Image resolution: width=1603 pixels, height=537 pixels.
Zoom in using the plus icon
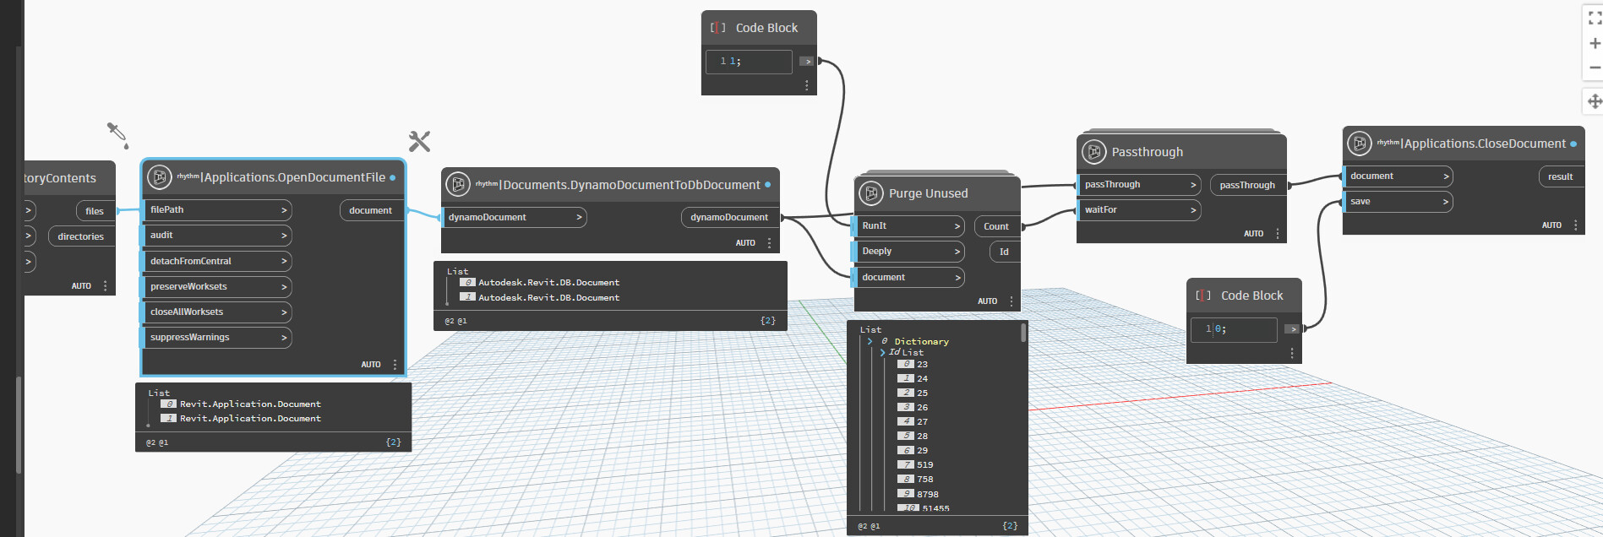click(x=1595, y=43)
